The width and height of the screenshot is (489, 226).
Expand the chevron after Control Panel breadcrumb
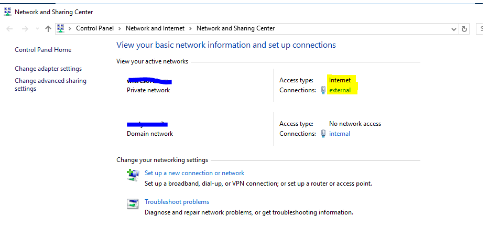119,28
